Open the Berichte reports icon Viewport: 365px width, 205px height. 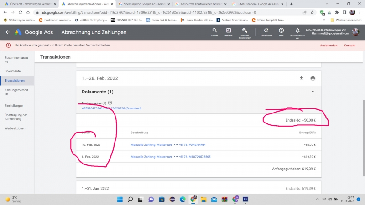228,31
